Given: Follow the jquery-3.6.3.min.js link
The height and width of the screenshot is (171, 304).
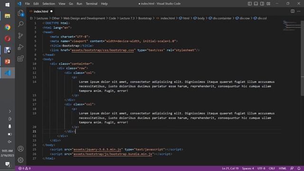Looking at the screenshot, I should (97, 150).
